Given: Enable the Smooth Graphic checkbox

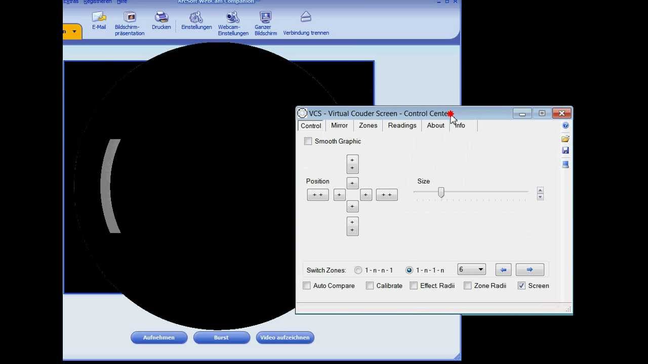Looking at the screenshot, I should pyautogui.click(x=308, y=141).
